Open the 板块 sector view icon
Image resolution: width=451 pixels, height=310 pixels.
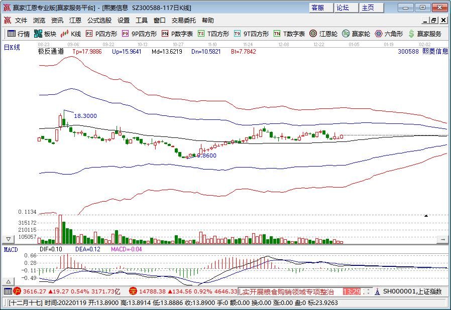point(45,34)
